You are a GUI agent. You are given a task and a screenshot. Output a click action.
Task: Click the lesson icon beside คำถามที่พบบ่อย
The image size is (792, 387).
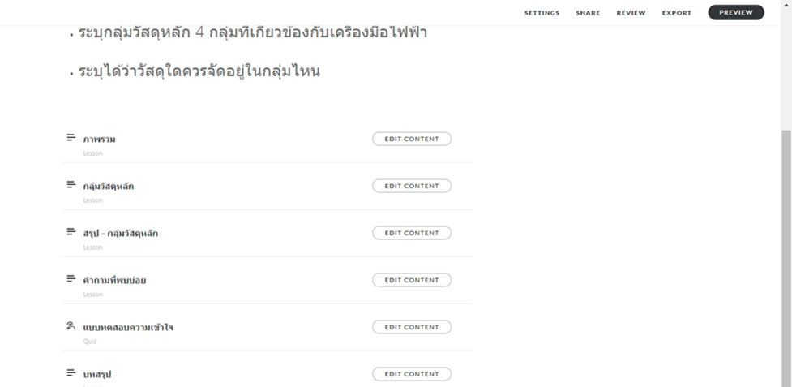(x=71, y=278)
